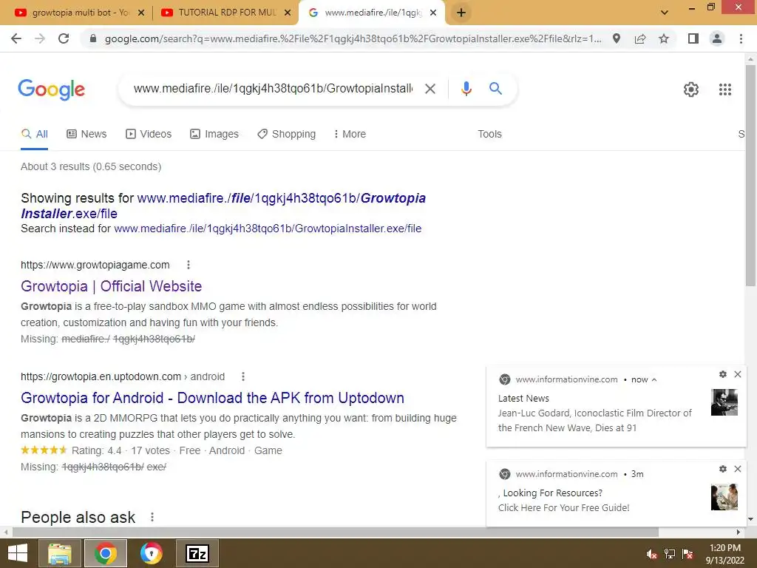The image size is (757, 568).
Task: Click the 'About 3 results' stats text
Action: [x=91, y=166]
